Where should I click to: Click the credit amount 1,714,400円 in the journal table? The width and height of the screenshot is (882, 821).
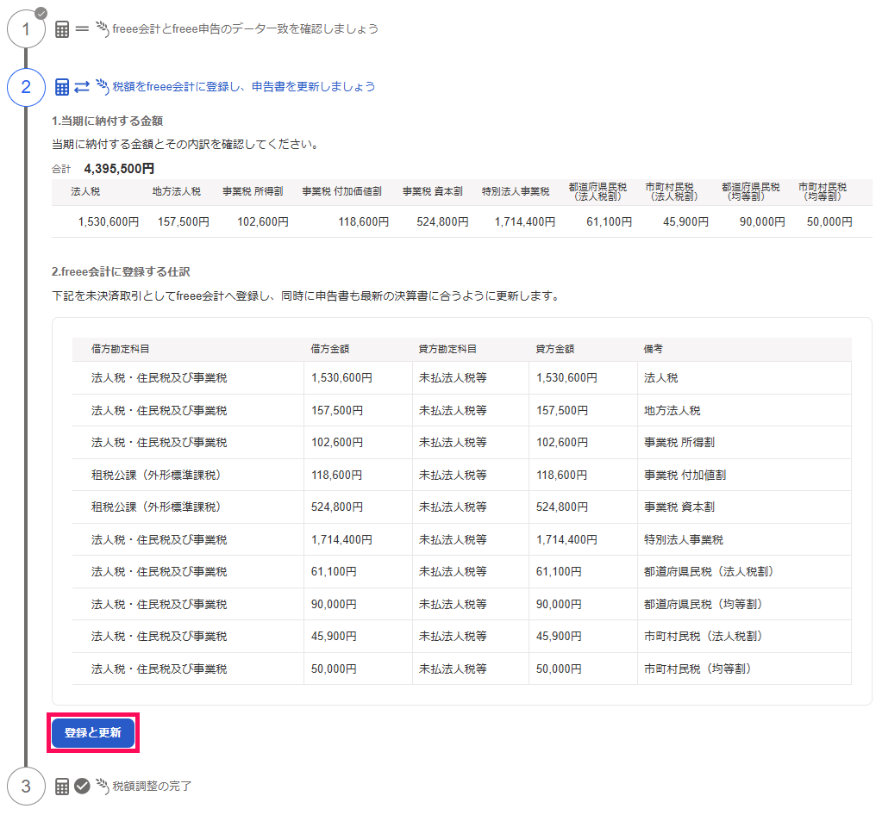point(566,540)
